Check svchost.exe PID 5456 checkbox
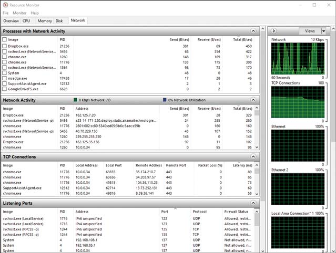The height and width of the screenshot is (253, 336). pyautogui.click(x=4, y=51)
